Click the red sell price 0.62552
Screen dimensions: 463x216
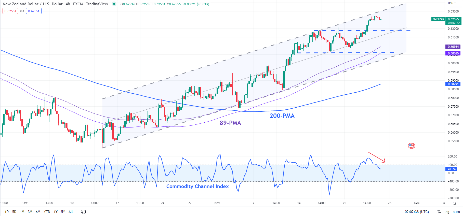10,11
